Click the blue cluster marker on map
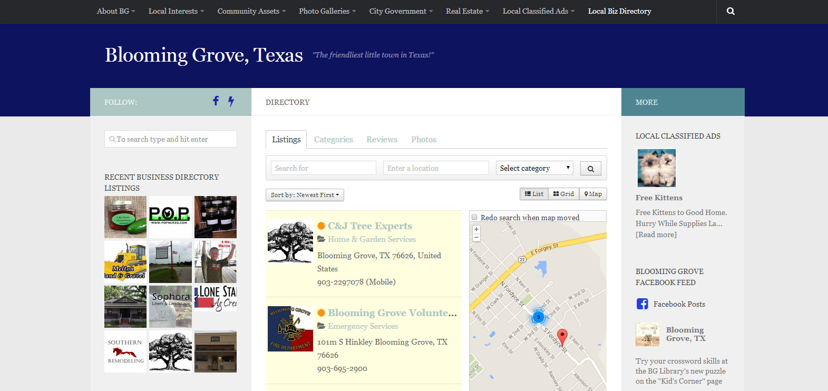Screen dimensions: 828x391 pyautogui.click(x=538, y=317)
